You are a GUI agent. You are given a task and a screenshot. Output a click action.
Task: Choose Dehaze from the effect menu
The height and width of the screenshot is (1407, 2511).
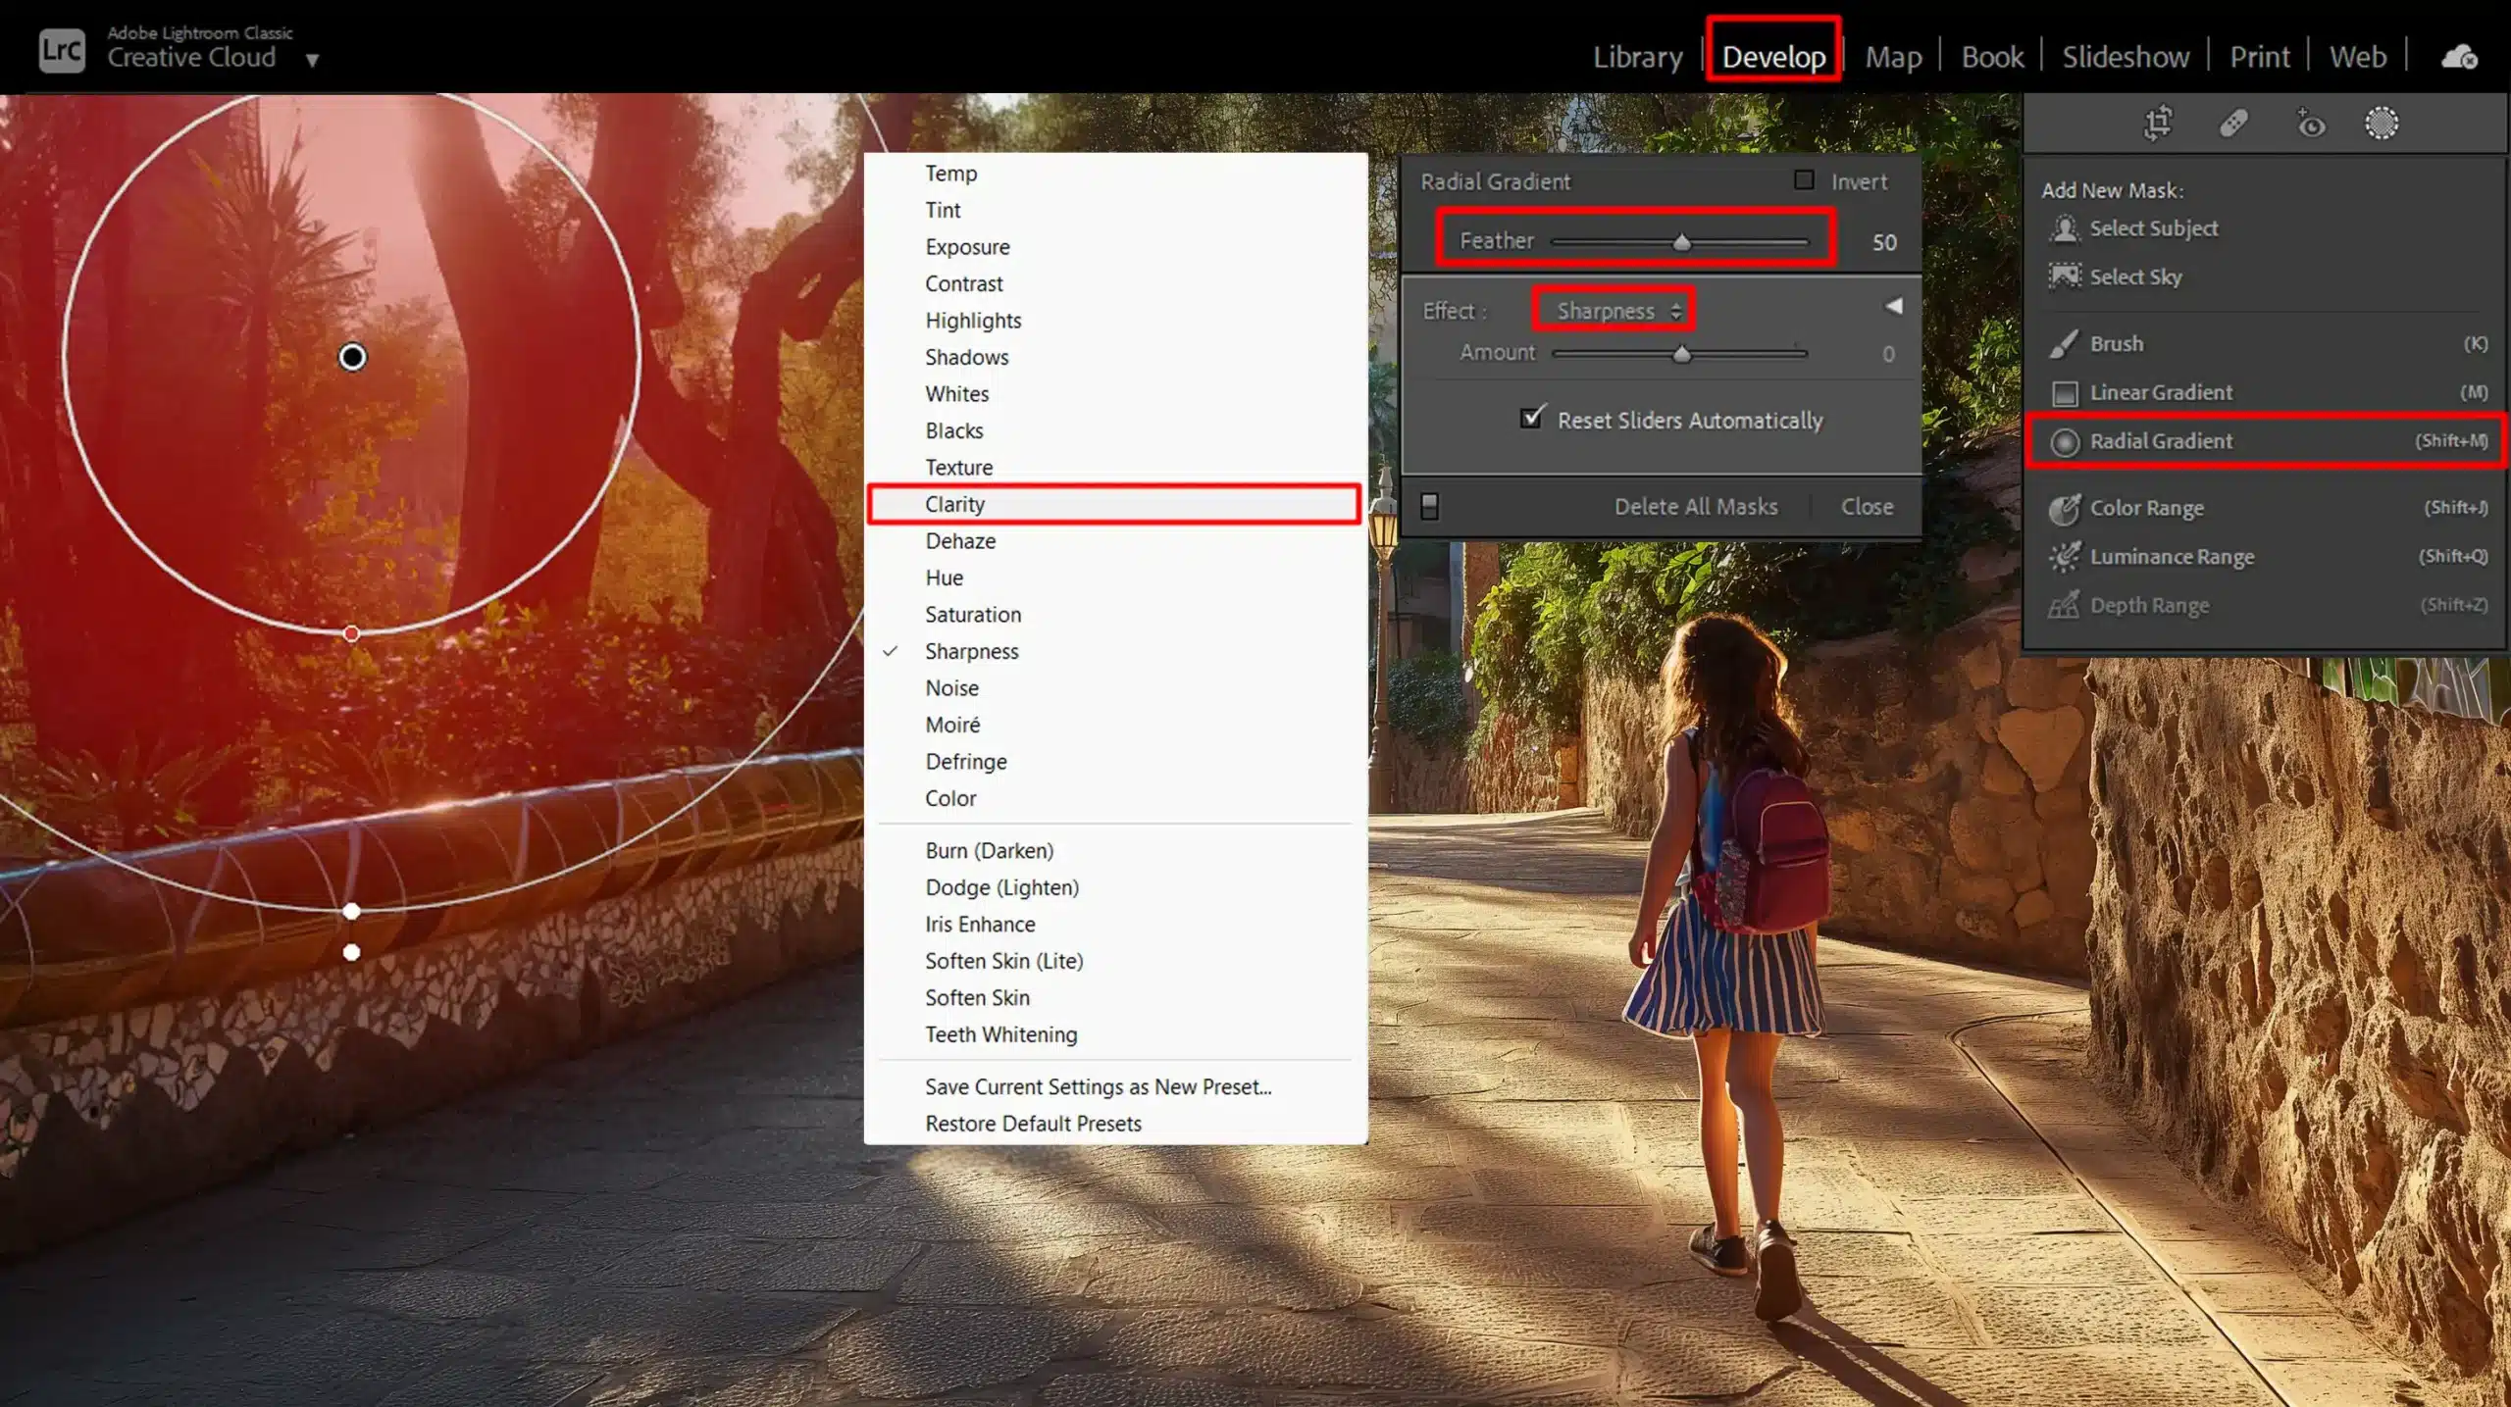coord(1115,541)
